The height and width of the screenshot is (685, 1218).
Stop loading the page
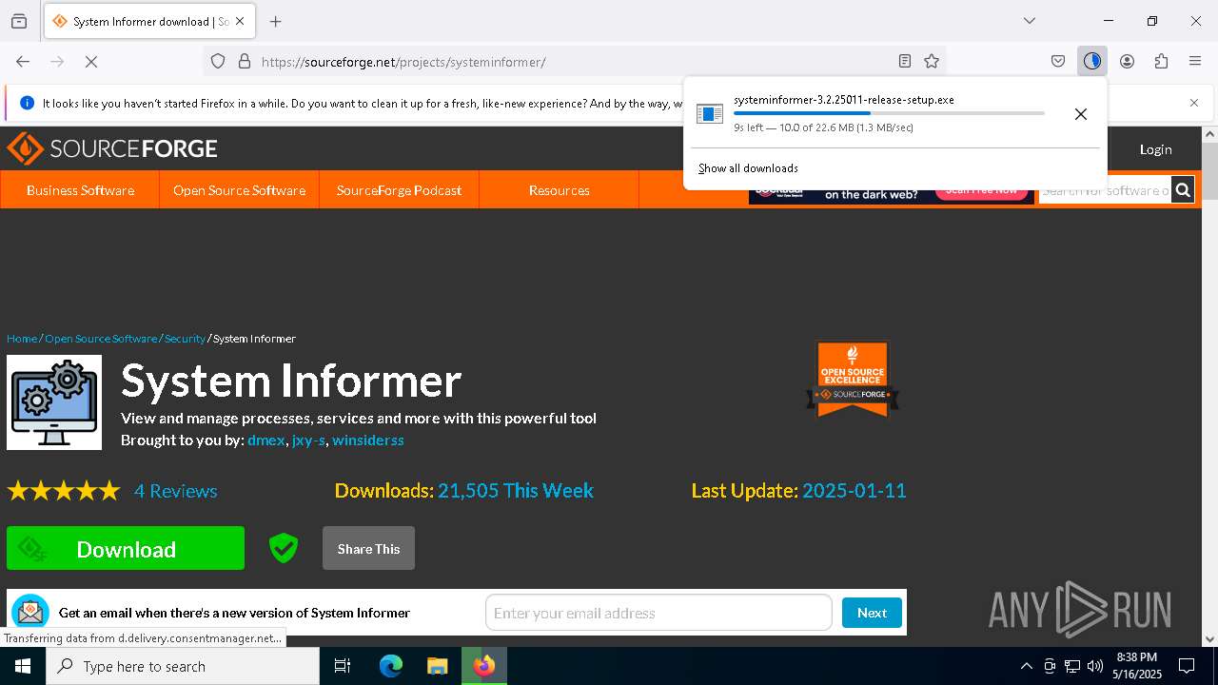point(91,62)
